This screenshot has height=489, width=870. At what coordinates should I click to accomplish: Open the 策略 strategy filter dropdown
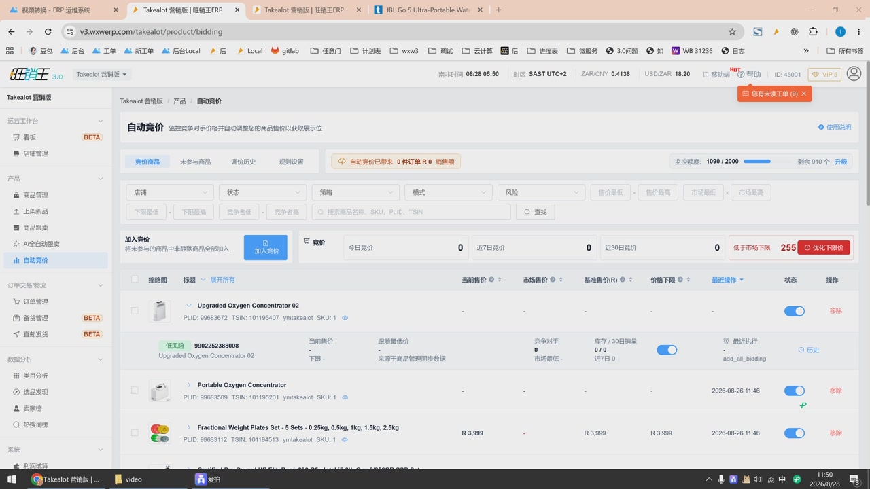tap(355, 192)
